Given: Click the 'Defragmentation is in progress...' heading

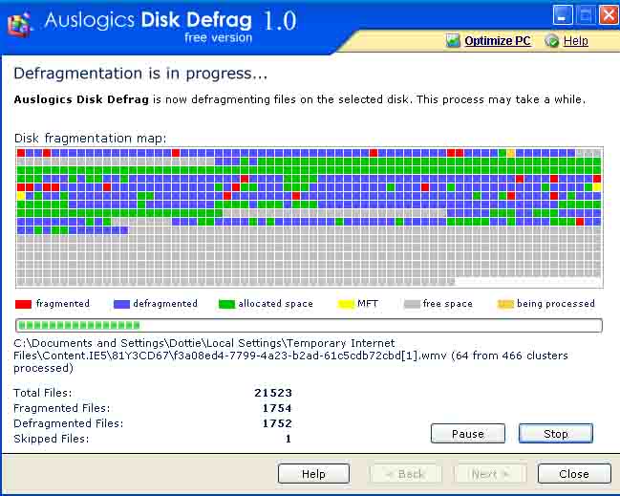Looking at the screenshot, I should (140, 74).
